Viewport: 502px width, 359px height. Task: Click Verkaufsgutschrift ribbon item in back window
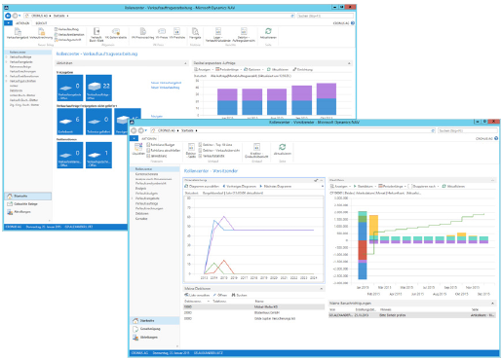click(x=68, y=40)
